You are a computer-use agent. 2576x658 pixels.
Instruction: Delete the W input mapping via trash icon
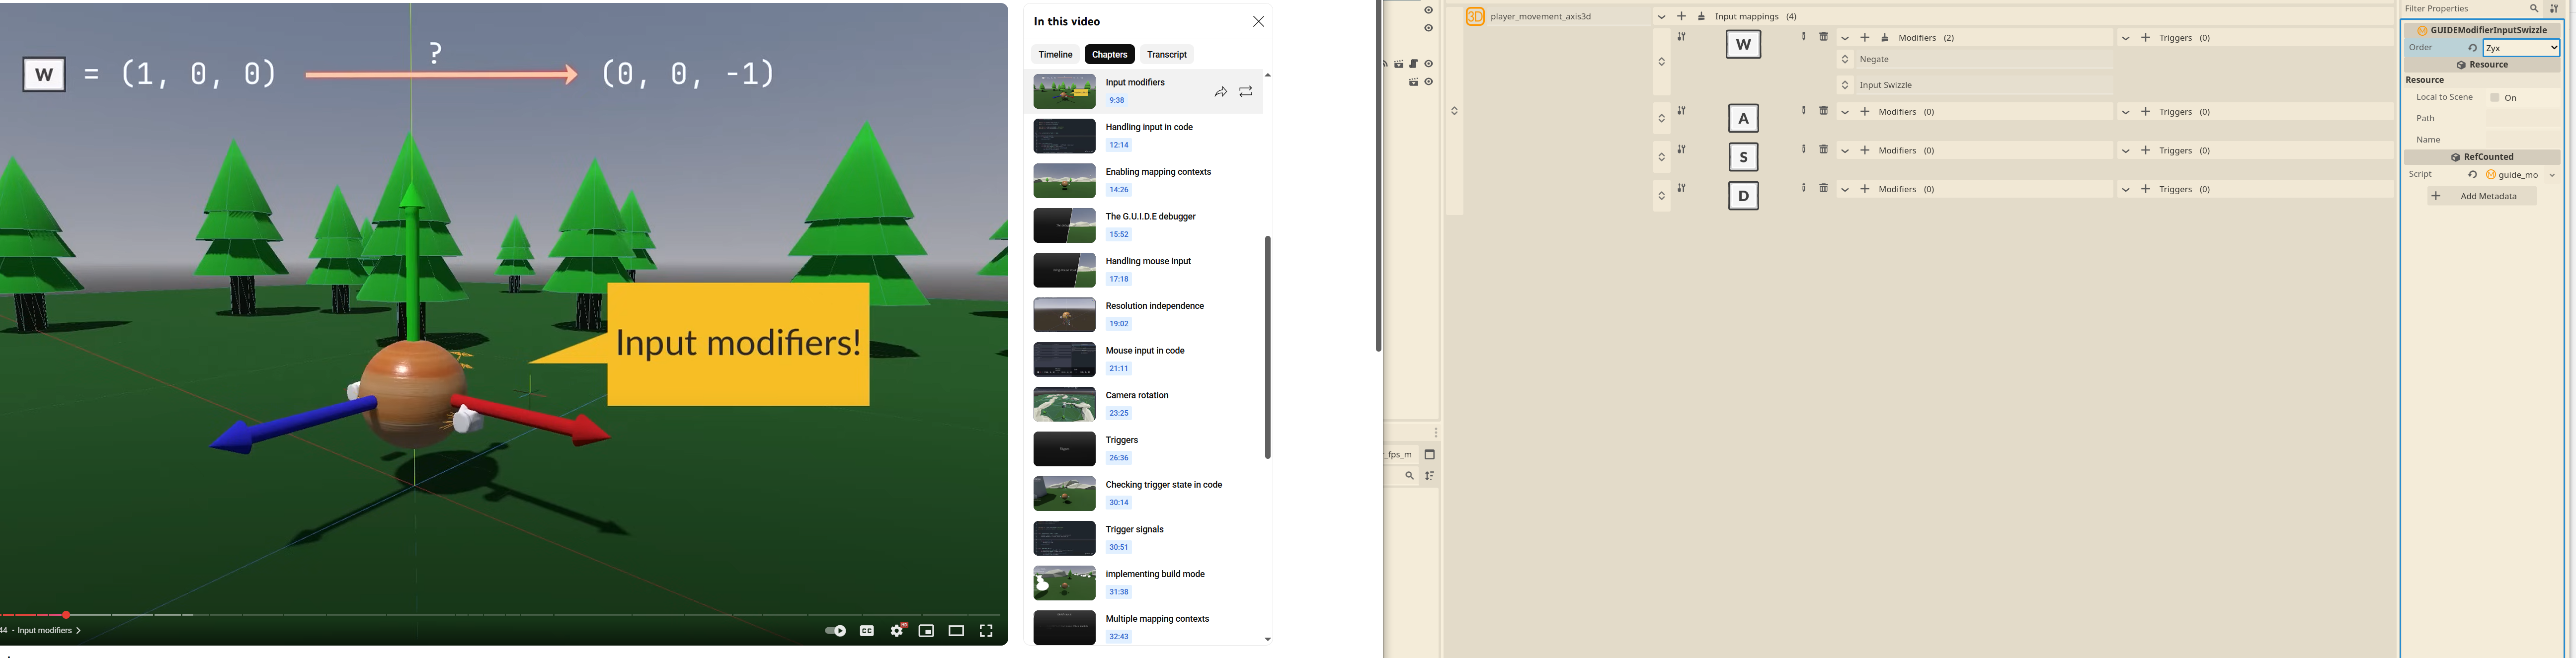pyautogui.click(x=1823, y=37)
